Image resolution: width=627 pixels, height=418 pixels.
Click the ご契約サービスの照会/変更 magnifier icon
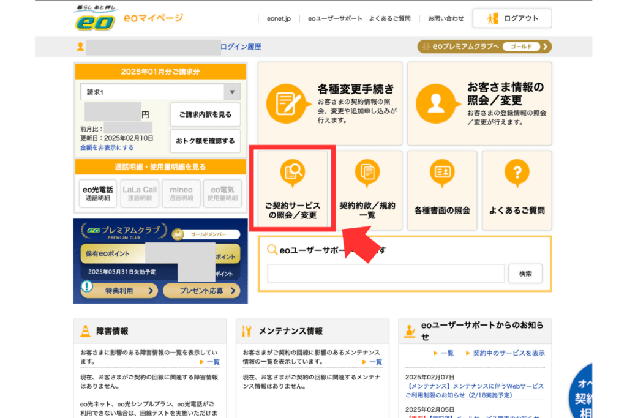point(292,173)
